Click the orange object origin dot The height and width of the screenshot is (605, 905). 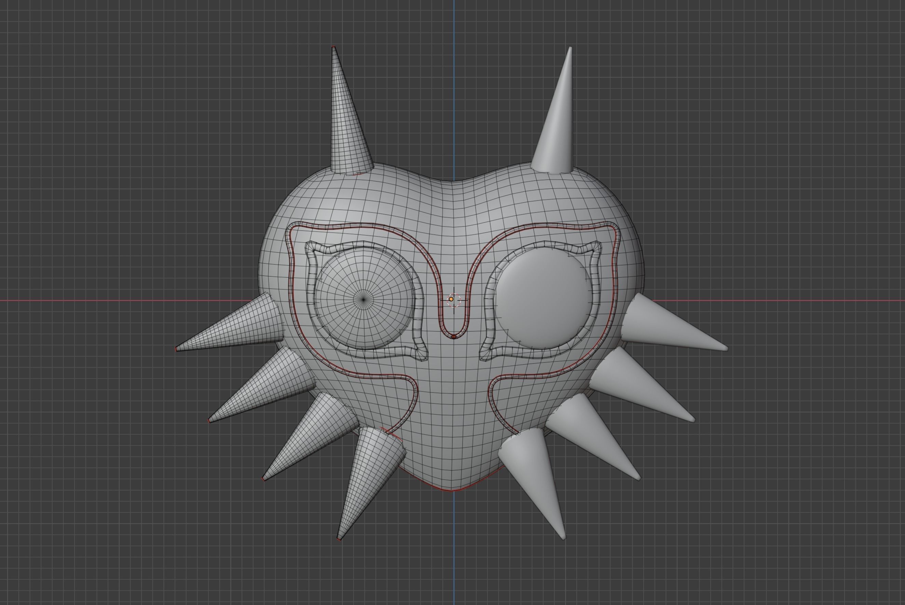(x=451, y=299)
